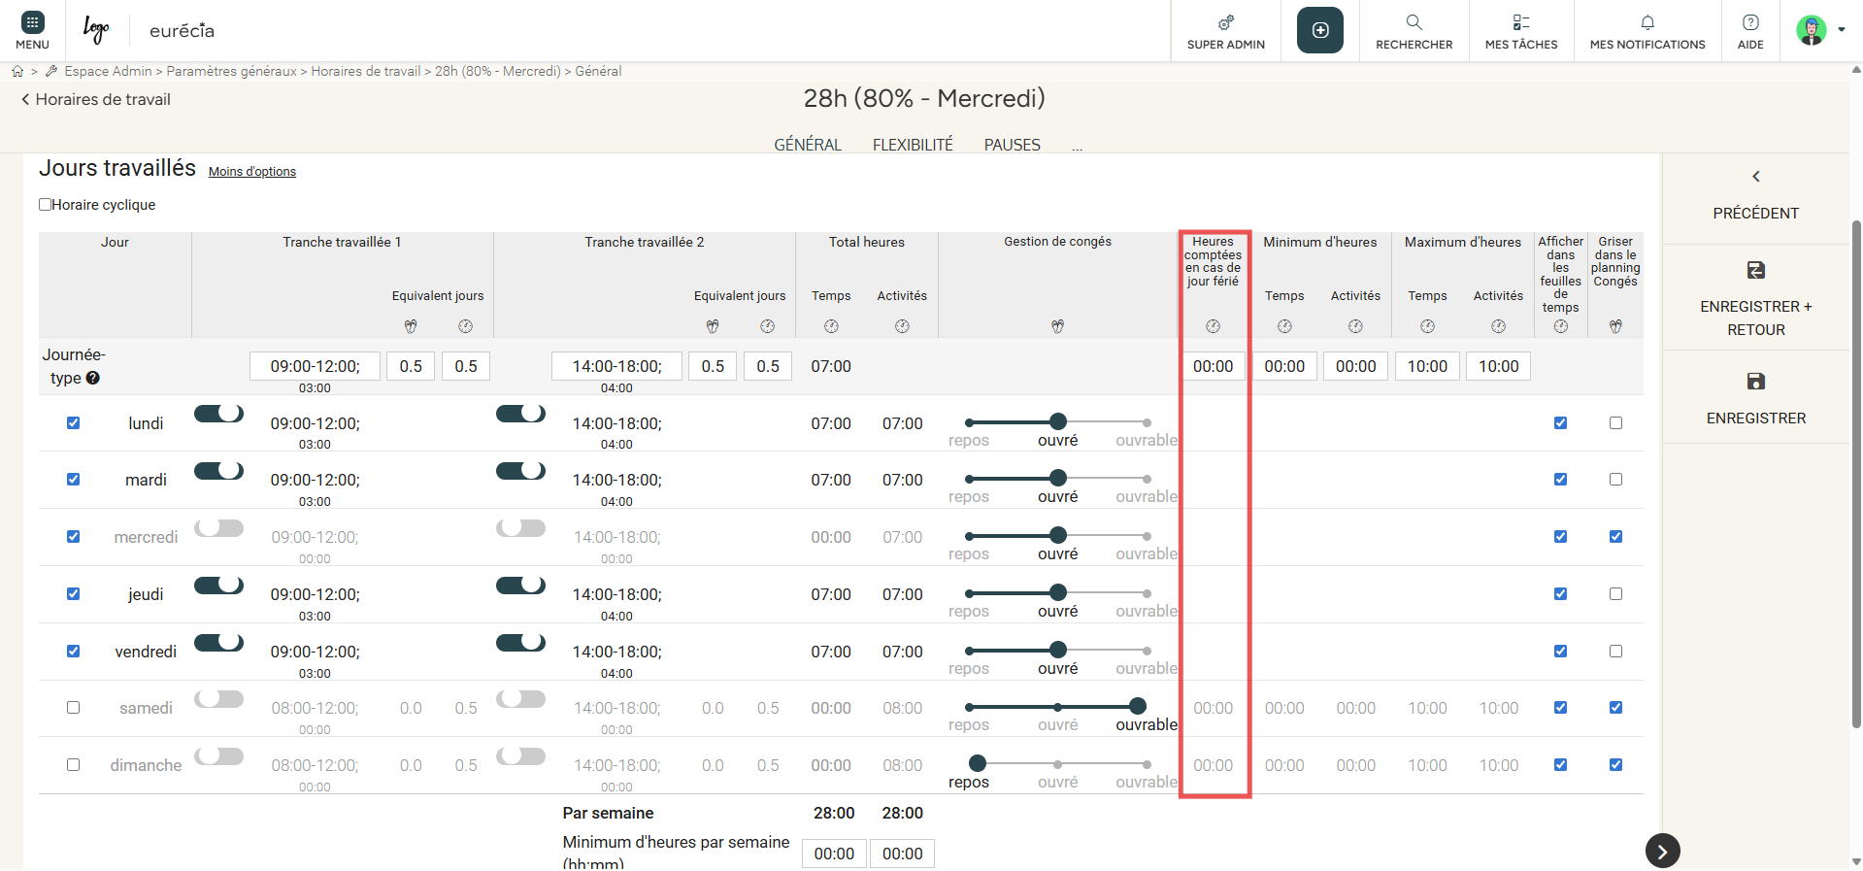The image size is (1863, 871).
Task: Toggle lundi Tranche travaillée 1 switch
Action: tap(219, 414)
